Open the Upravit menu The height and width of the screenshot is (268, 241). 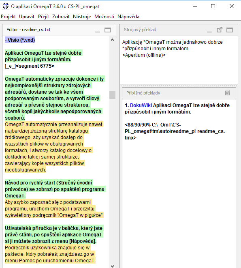click(x=27, y=17)
